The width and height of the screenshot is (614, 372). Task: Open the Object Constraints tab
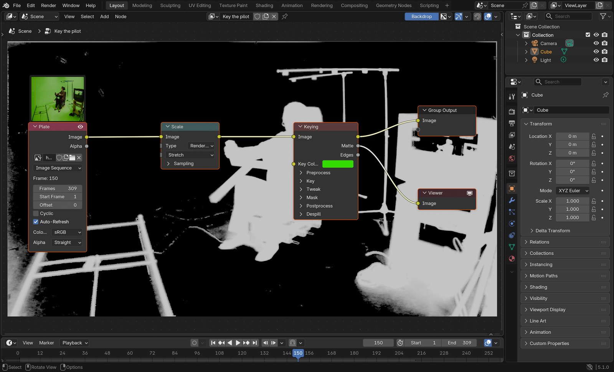(x=512, y=235)
